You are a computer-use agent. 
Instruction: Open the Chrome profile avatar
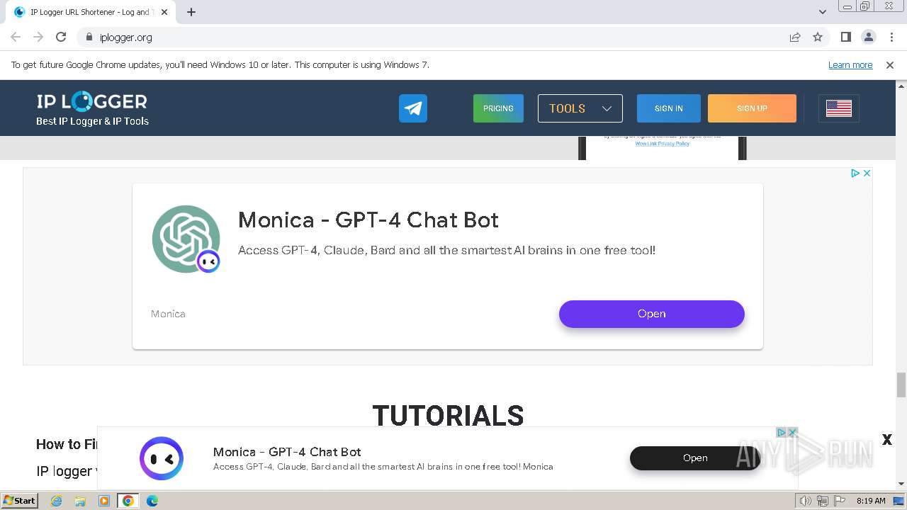click(x=869, y=37)
